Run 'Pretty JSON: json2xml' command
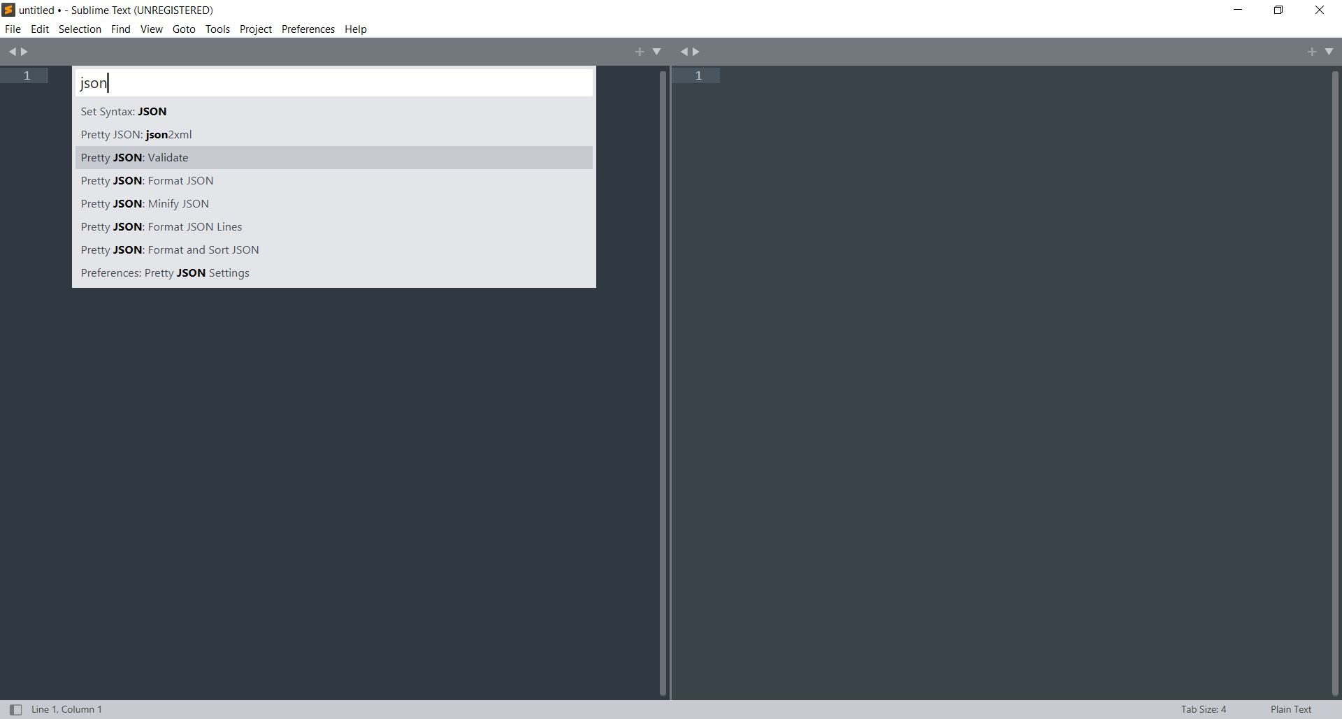Viewport: 1342px width, 719px height. (334, 135)
